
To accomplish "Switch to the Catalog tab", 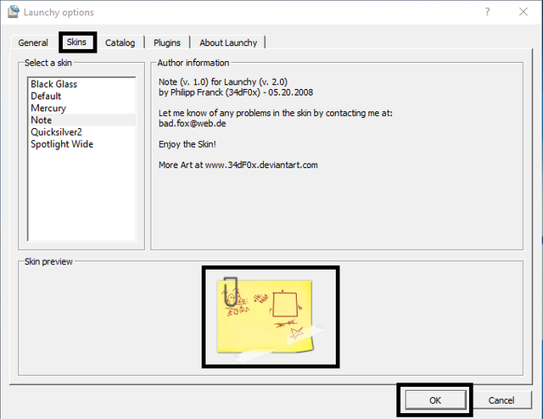I will click(x=120, y=42).
